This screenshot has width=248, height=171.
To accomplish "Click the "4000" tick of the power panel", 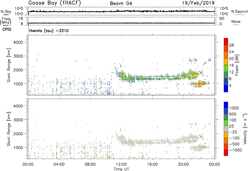I will (18, 42).
